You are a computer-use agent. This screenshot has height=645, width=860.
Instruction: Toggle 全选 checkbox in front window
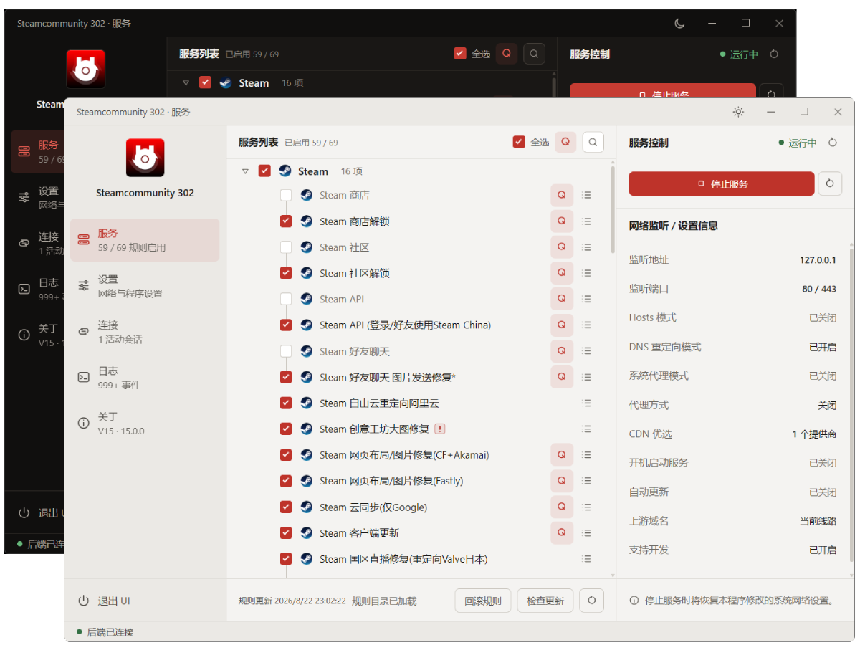tap(520, 142)
